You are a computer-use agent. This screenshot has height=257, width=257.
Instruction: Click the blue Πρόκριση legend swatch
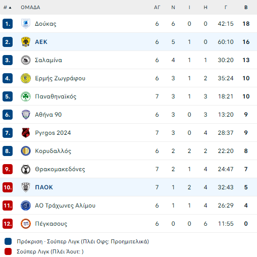coord(8,241)
